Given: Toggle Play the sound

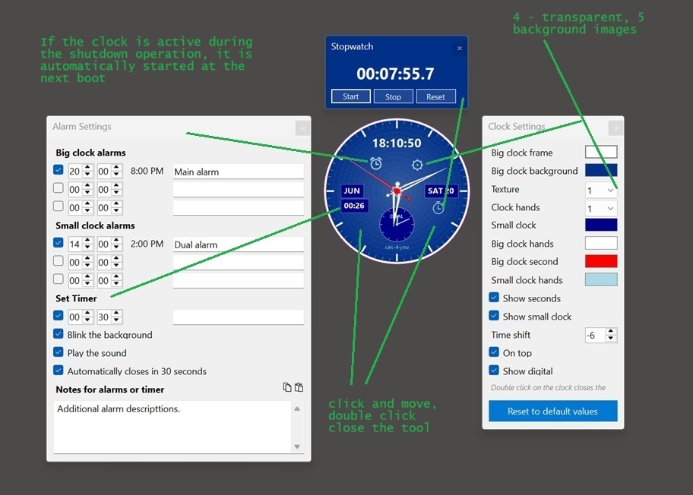Looking at the screenshot, I should (58, 352).
